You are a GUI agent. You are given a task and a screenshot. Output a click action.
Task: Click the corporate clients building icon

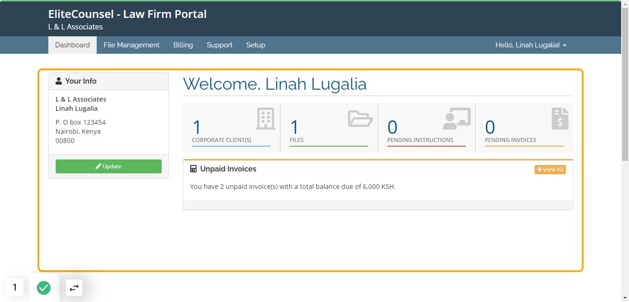coord(265,119)
